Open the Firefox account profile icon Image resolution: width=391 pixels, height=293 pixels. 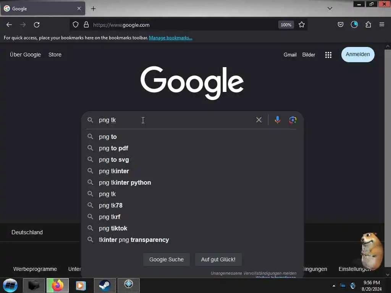click(x=354, y=24)
